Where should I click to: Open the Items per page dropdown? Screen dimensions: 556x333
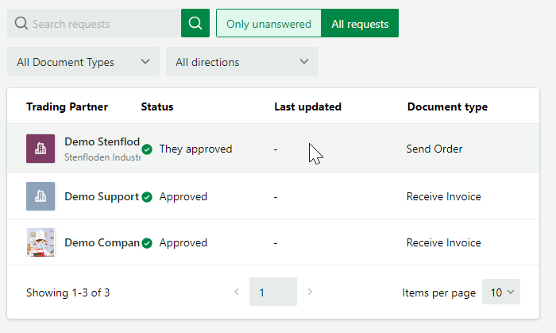coord(501,292)
